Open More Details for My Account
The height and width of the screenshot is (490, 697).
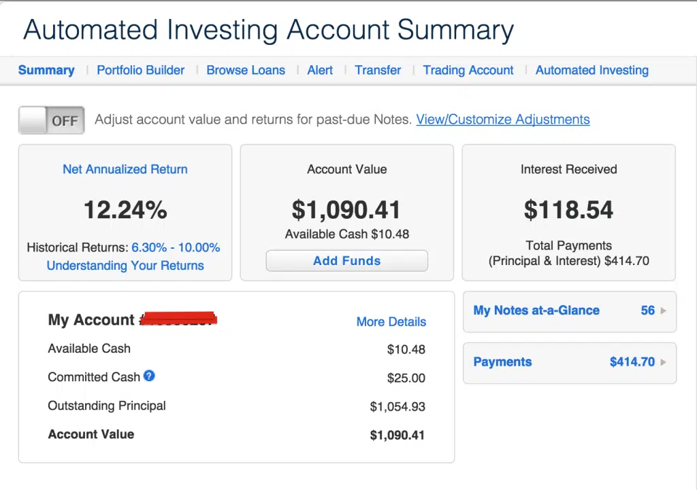click(x=391, y=321)
